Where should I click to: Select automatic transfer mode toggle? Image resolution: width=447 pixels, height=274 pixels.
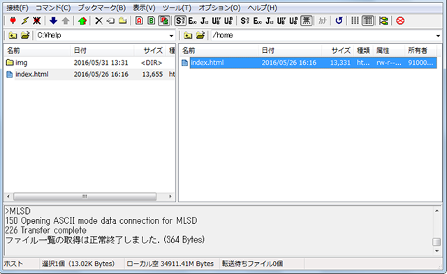164,20
